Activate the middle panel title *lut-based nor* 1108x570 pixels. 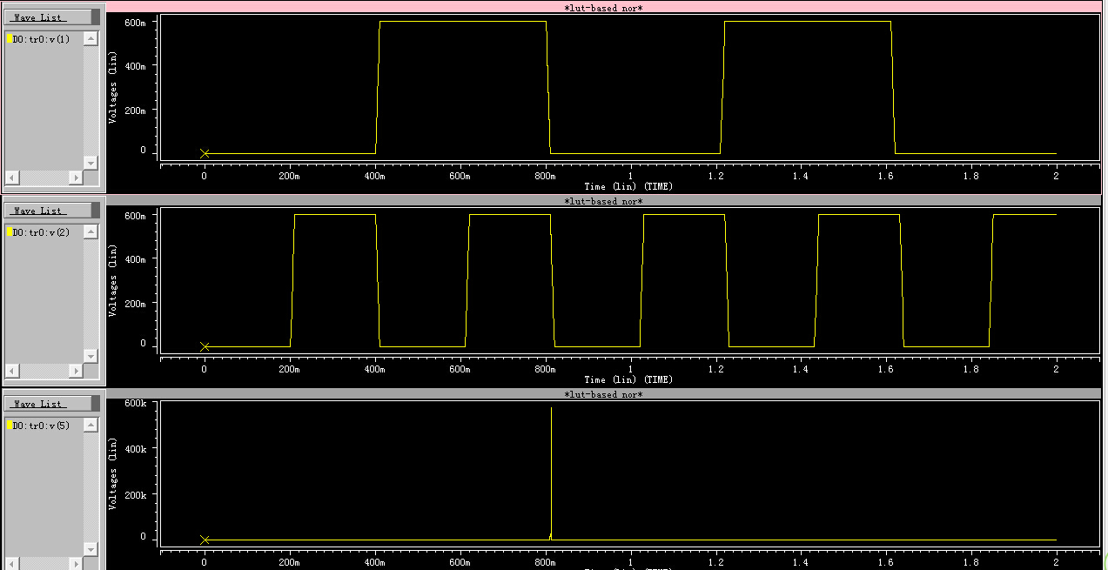click(x=603, y=201)
